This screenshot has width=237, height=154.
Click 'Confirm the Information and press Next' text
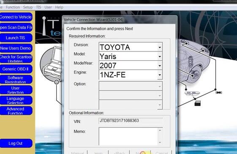pos(100,29)
